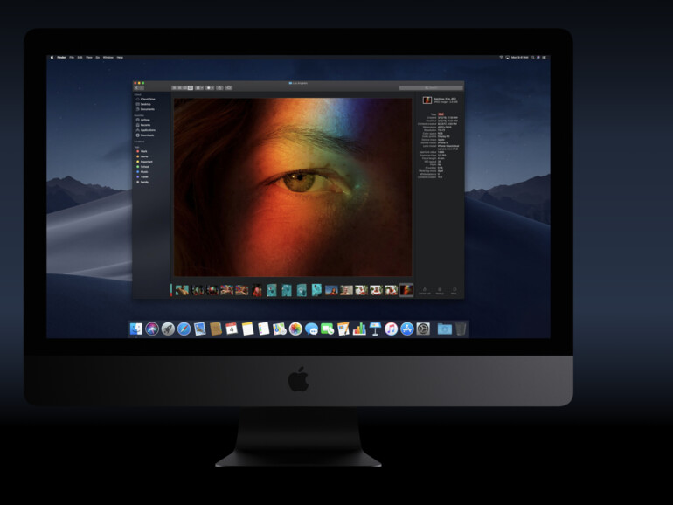The height and width of the screenshot is (505, 673).
Task: Select Applications in Finder sidebar
Action: [x=146, y=130]
